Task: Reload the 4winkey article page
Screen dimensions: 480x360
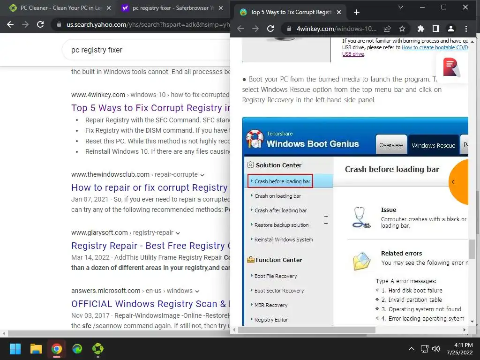Action: click(270, 29)
